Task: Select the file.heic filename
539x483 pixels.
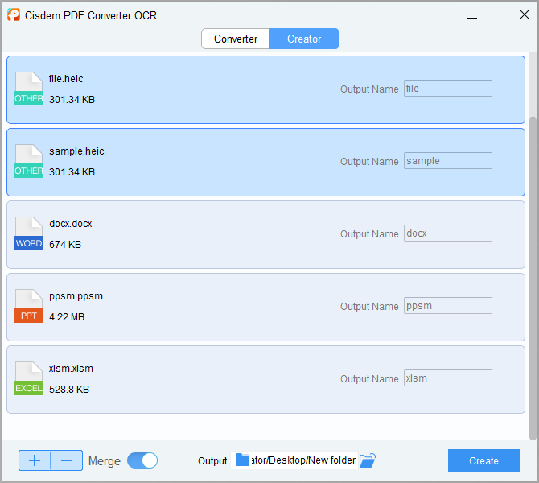Action: [66, 79]
